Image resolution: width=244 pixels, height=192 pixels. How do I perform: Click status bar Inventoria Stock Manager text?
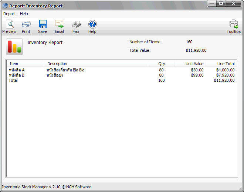pos(47,187)
